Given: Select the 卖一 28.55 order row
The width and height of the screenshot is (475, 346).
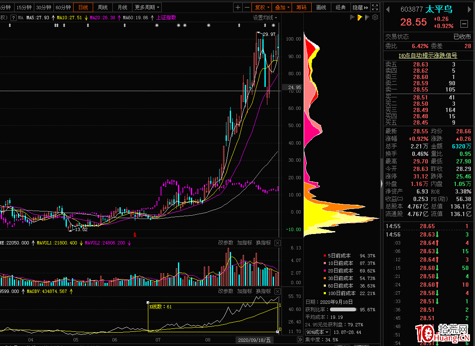Looking at the screenshot, I should 428,90.
